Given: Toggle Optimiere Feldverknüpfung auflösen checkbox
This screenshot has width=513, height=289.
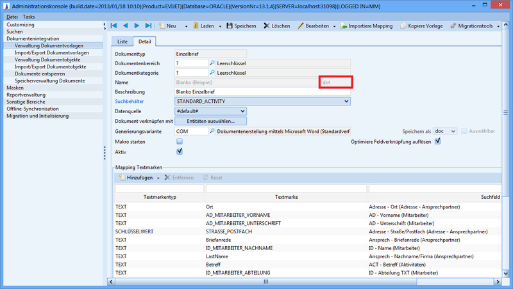Looking at the screenshot, I should 438,141.
